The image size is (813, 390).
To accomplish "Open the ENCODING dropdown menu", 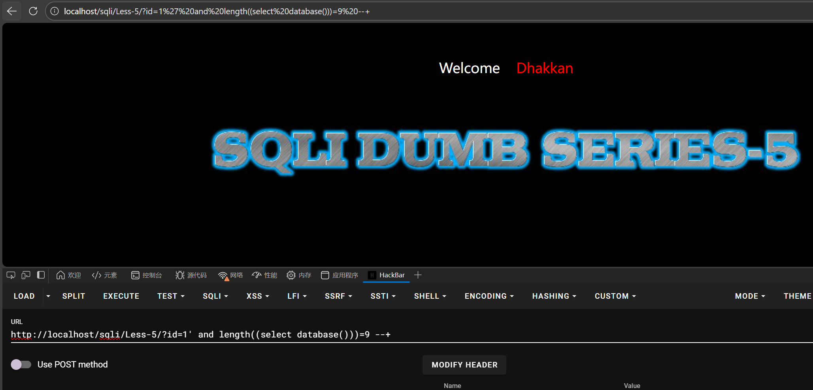I will [489, 296].
